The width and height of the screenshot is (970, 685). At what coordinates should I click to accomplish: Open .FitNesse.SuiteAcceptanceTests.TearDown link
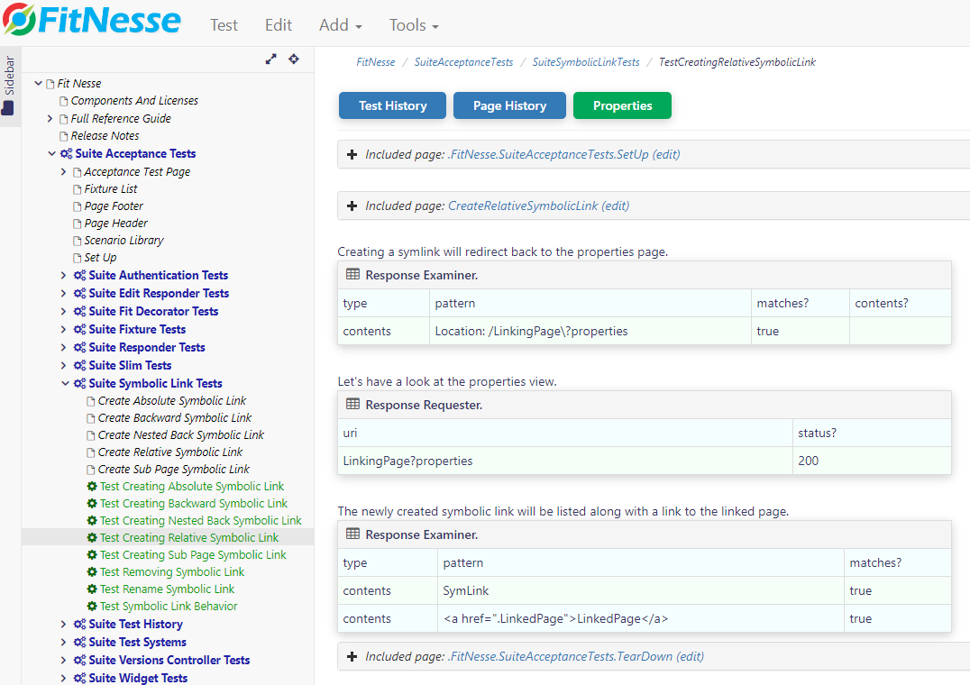pyautogui.click(x=560, y=656)
